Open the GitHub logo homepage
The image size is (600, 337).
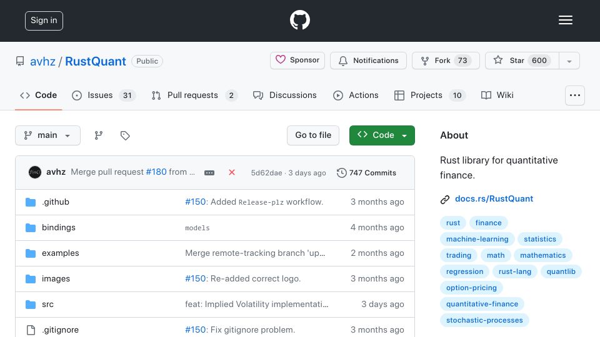pos(299,20)
